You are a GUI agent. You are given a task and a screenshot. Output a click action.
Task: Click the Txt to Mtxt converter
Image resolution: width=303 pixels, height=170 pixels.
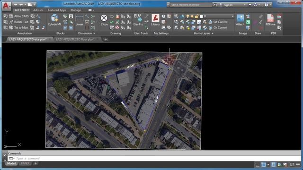click(19, 27)
